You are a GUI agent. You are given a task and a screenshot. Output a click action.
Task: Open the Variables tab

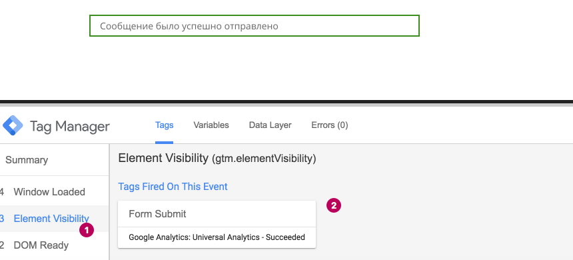211,125
